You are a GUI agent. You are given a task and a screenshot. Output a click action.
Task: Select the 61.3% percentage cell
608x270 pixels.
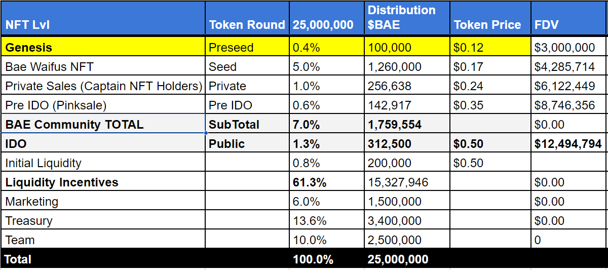pos(327,182)
